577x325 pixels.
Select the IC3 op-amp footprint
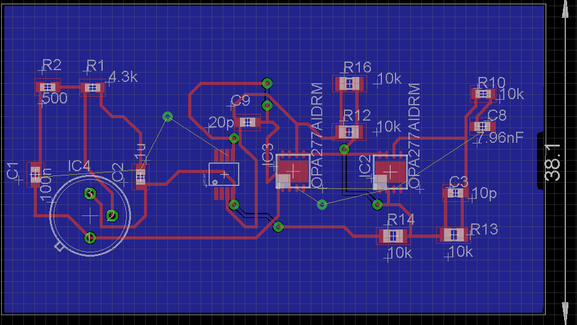tap(293, 171)
